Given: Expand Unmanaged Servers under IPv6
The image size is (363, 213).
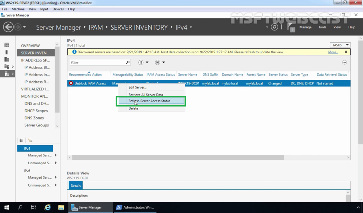Looking at the screenshot, I should coord(56,185).
